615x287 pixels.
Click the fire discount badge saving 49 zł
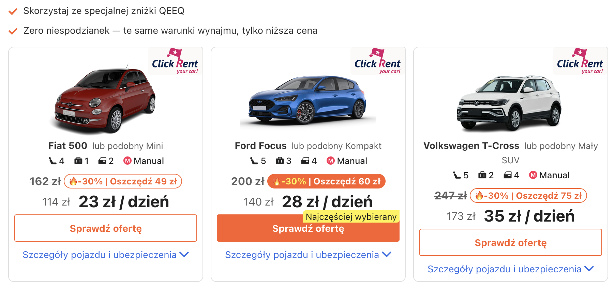coord(123,181)
